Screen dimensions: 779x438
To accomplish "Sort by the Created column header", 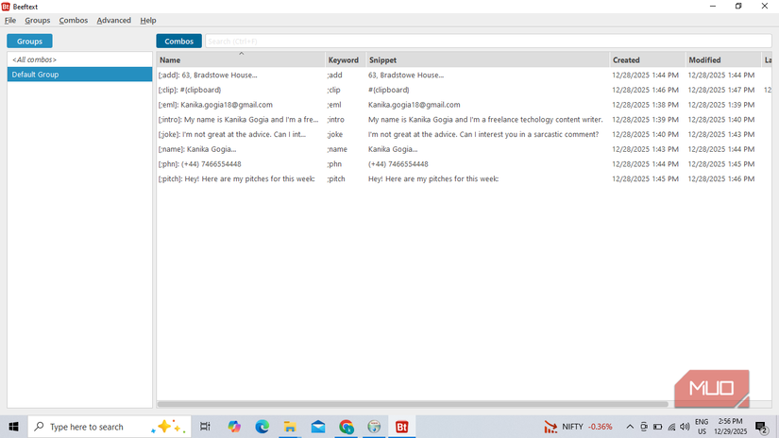I will 648,59.
